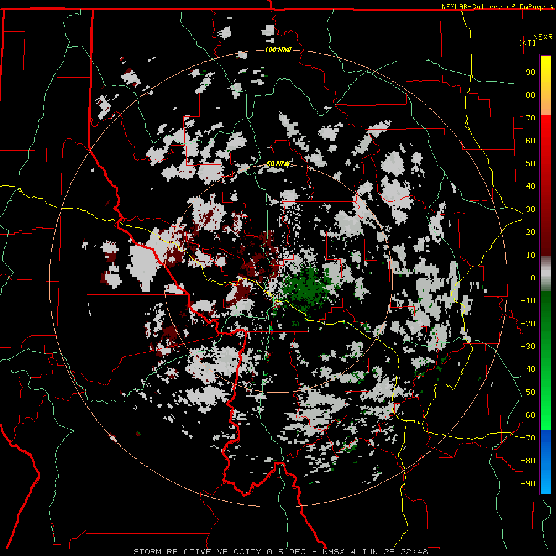Click the 22:48 timestamp
Viewport: 556px width, 556px height.
click(x=414, y=552)
